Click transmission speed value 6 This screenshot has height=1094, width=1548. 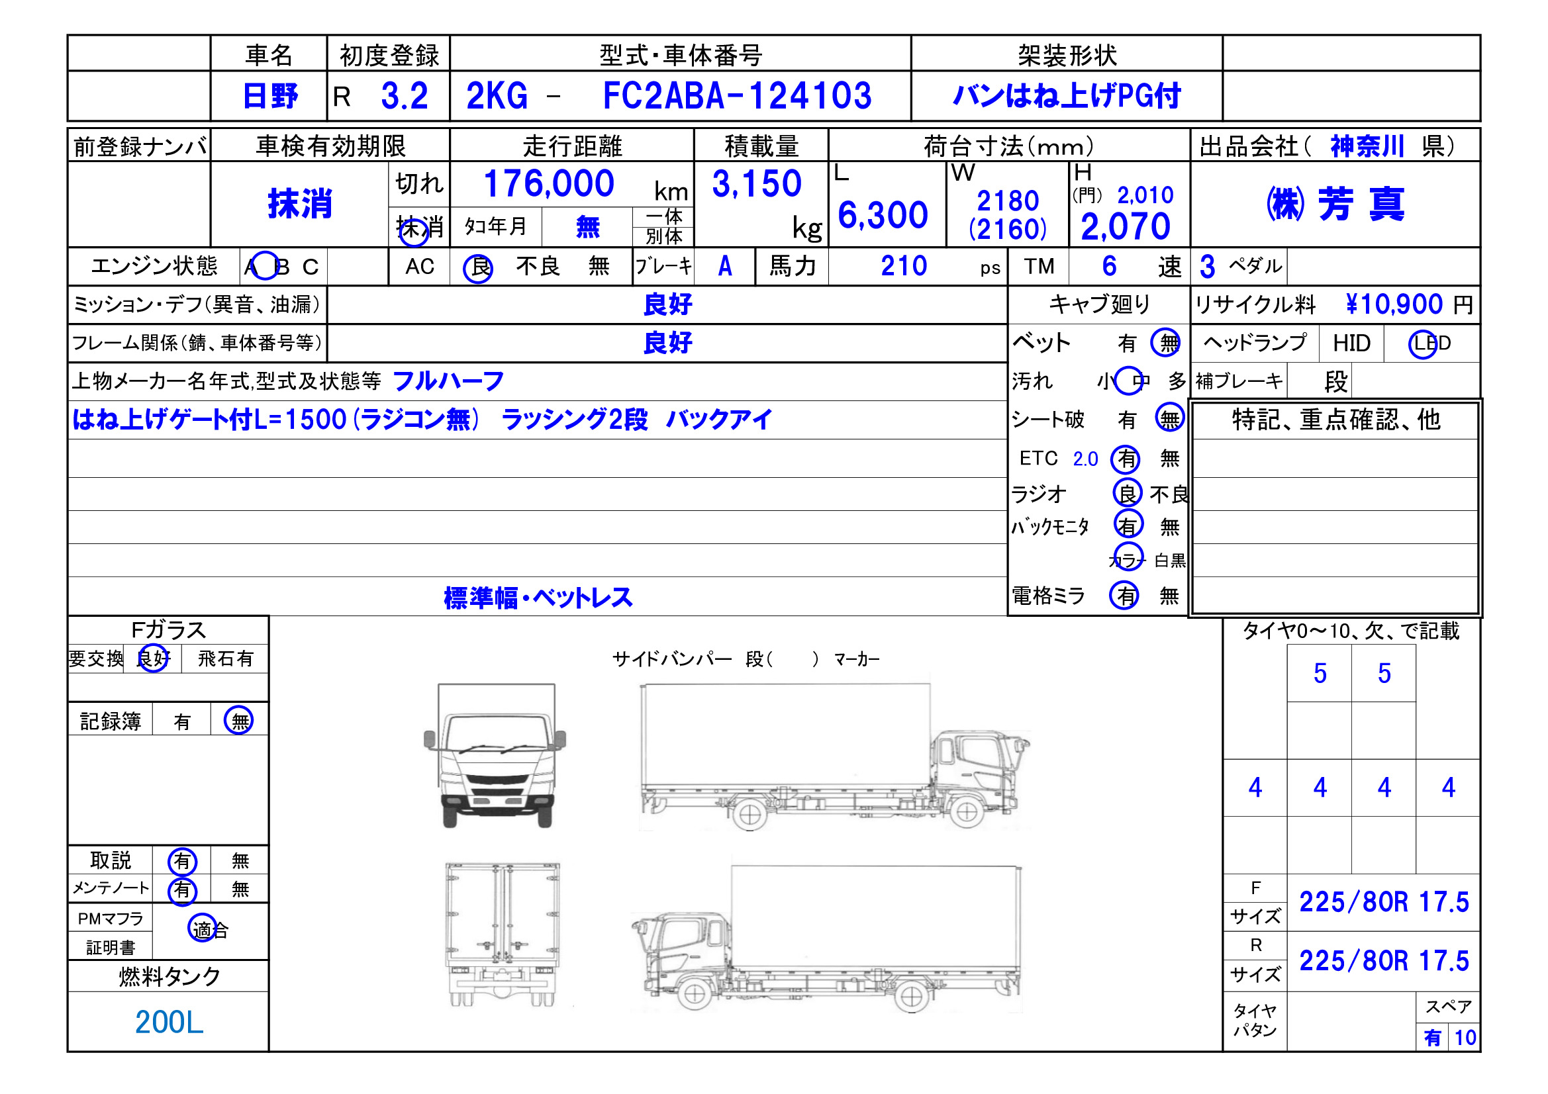coord(1109,266)
